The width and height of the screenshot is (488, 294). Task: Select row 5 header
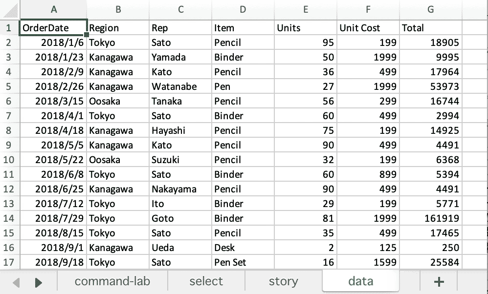10,86
